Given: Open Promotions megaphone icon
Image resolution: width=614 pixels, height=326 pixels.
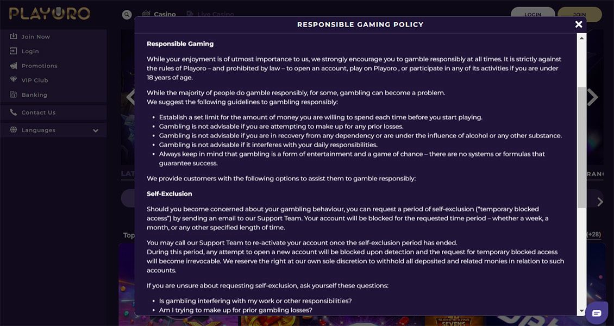Looking at the screenshot, I should (x=14, y=66).
